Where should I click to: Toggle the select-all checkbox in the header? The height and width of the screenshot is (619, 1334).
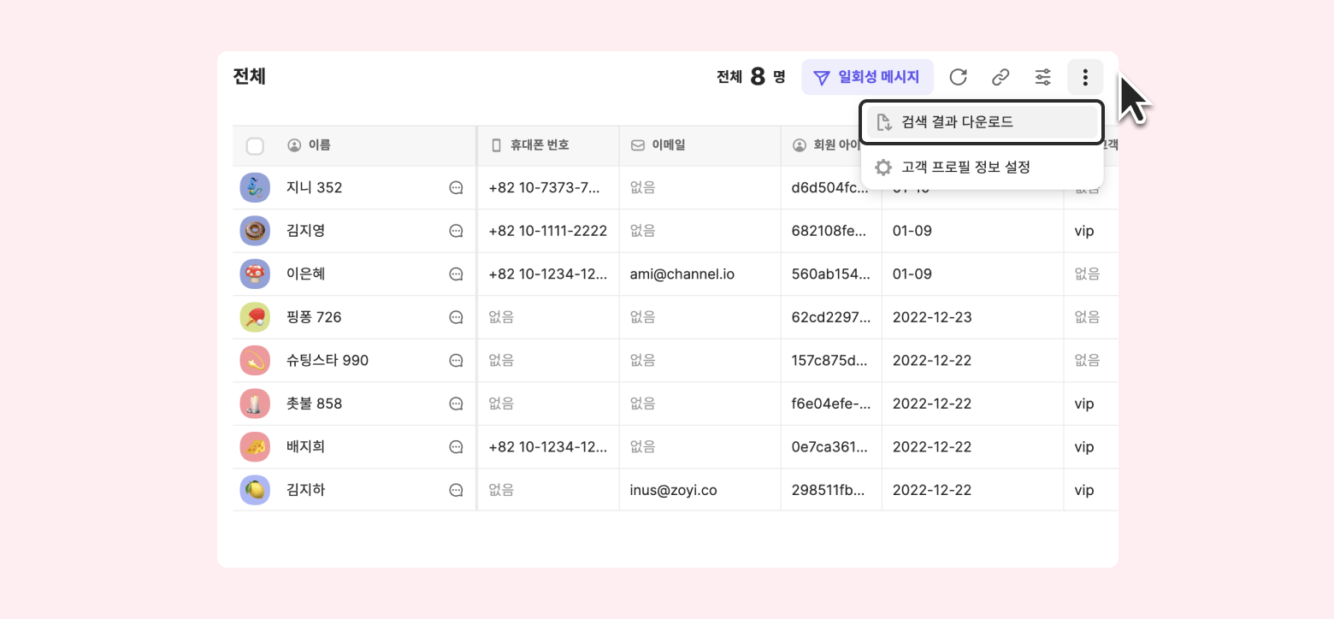255,146
